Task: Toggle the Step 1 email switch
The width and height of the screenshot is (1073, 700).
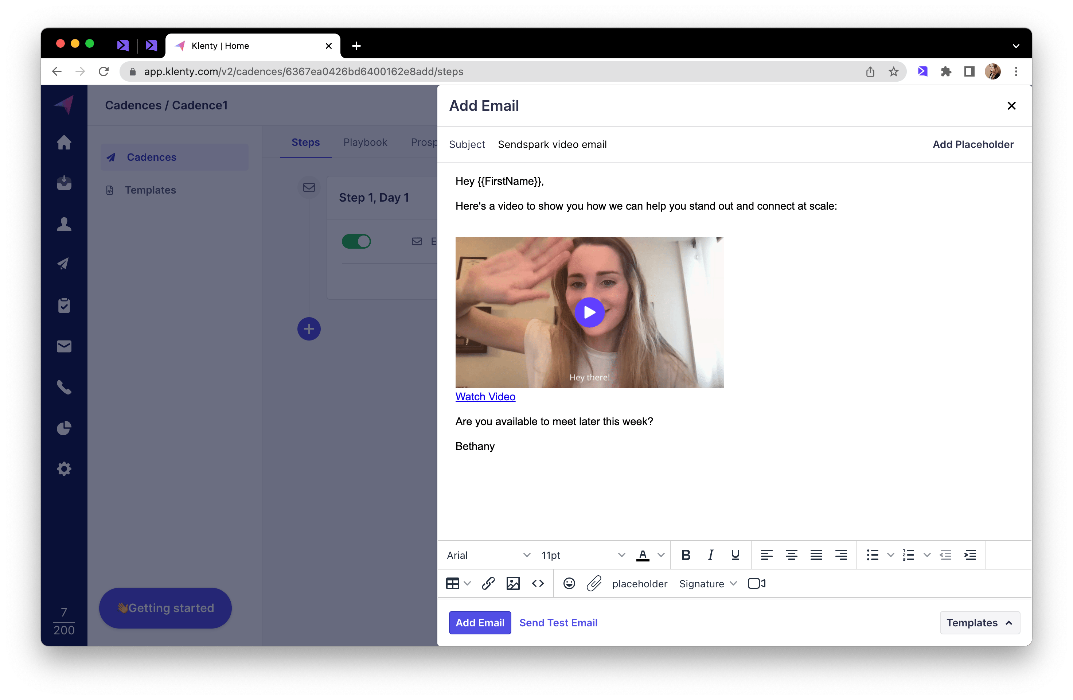Action: 356,241
